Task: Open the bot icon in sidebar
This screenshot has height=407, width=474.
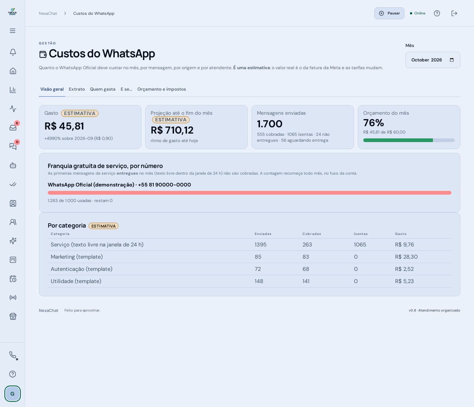Action: click(13, 165)
